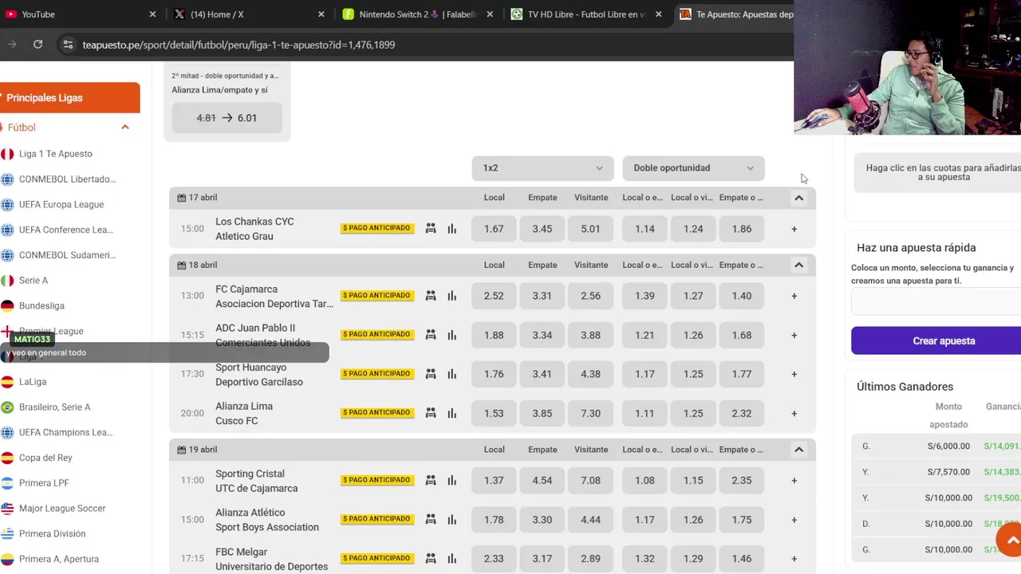Click the Spain flag icon beside LaLiga
Screen dimensions: 1021x574
7,382
